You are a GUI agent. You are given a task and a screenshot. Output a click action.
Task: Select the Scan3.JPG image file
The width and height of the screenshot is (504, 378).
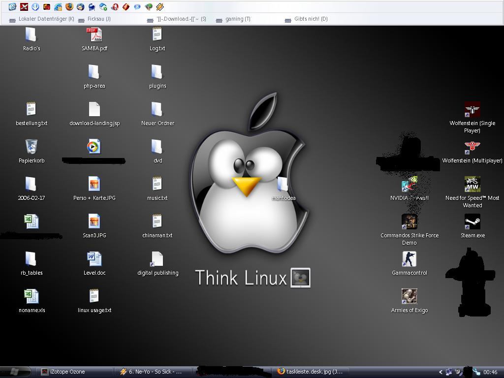tap(94, 226)
